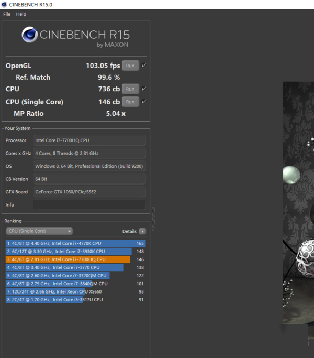Image resolution: width=314 pixels, height=358 pixels.
Task: Click the Cinebench app icon in title bar
Action: pos(4,5)
